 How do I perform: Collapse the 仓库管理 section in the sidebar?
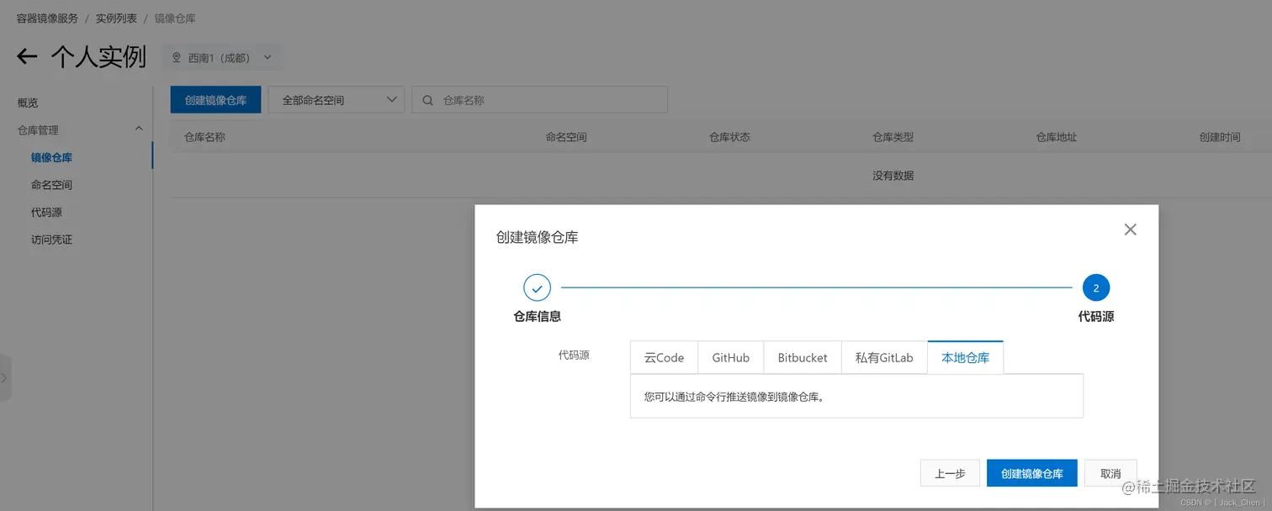tap(138, 129)
